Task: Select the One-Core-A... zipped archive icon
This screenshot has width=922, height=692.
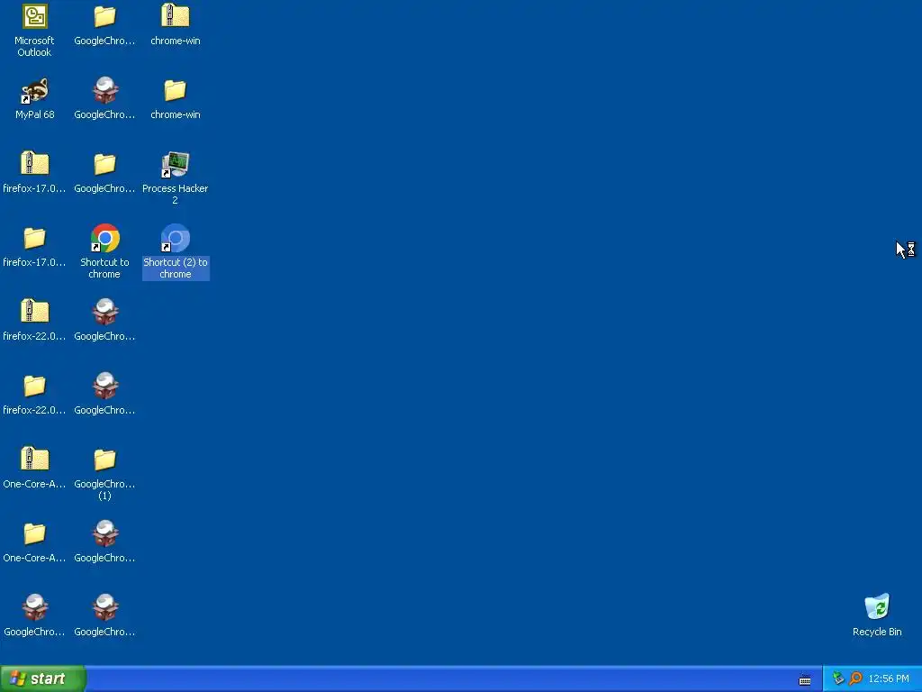Action: pyautogui.click(x=34, y=460)
